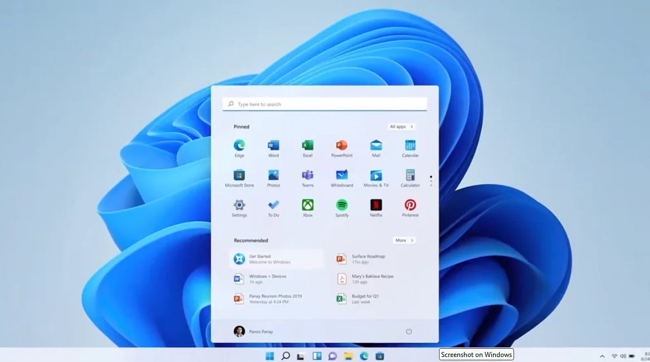This screenshot has width=650, height=362.
Task: Open Surface Roadmap recommended file
Action: pyautogui.click(x=368, y=259)
